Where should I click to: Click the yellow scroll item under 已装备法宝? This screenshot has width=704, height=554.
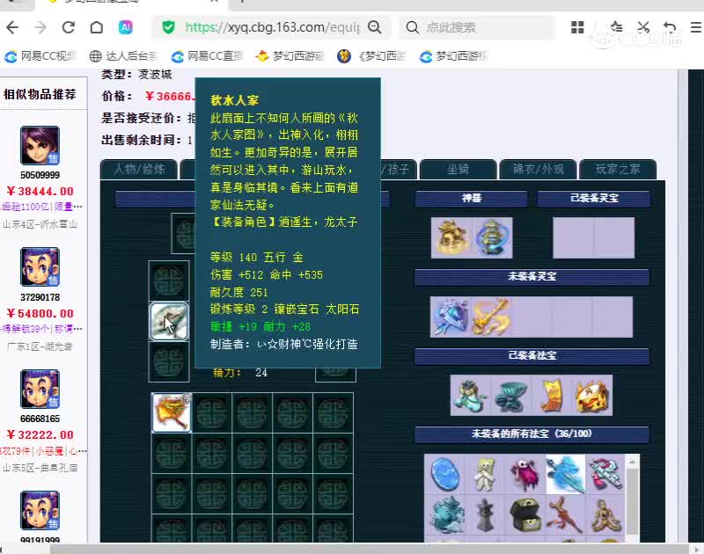(x=552, y=396)
